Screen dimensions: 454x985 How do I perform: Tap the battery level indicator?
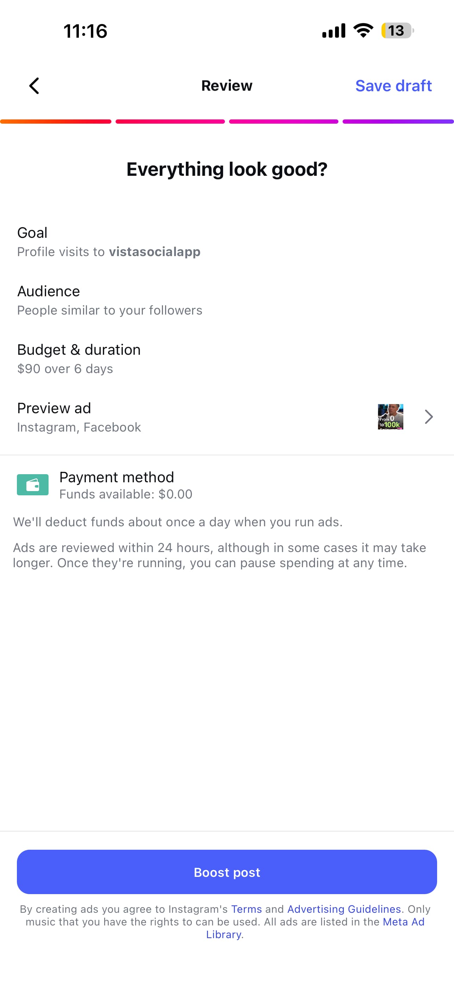point(397,31)
